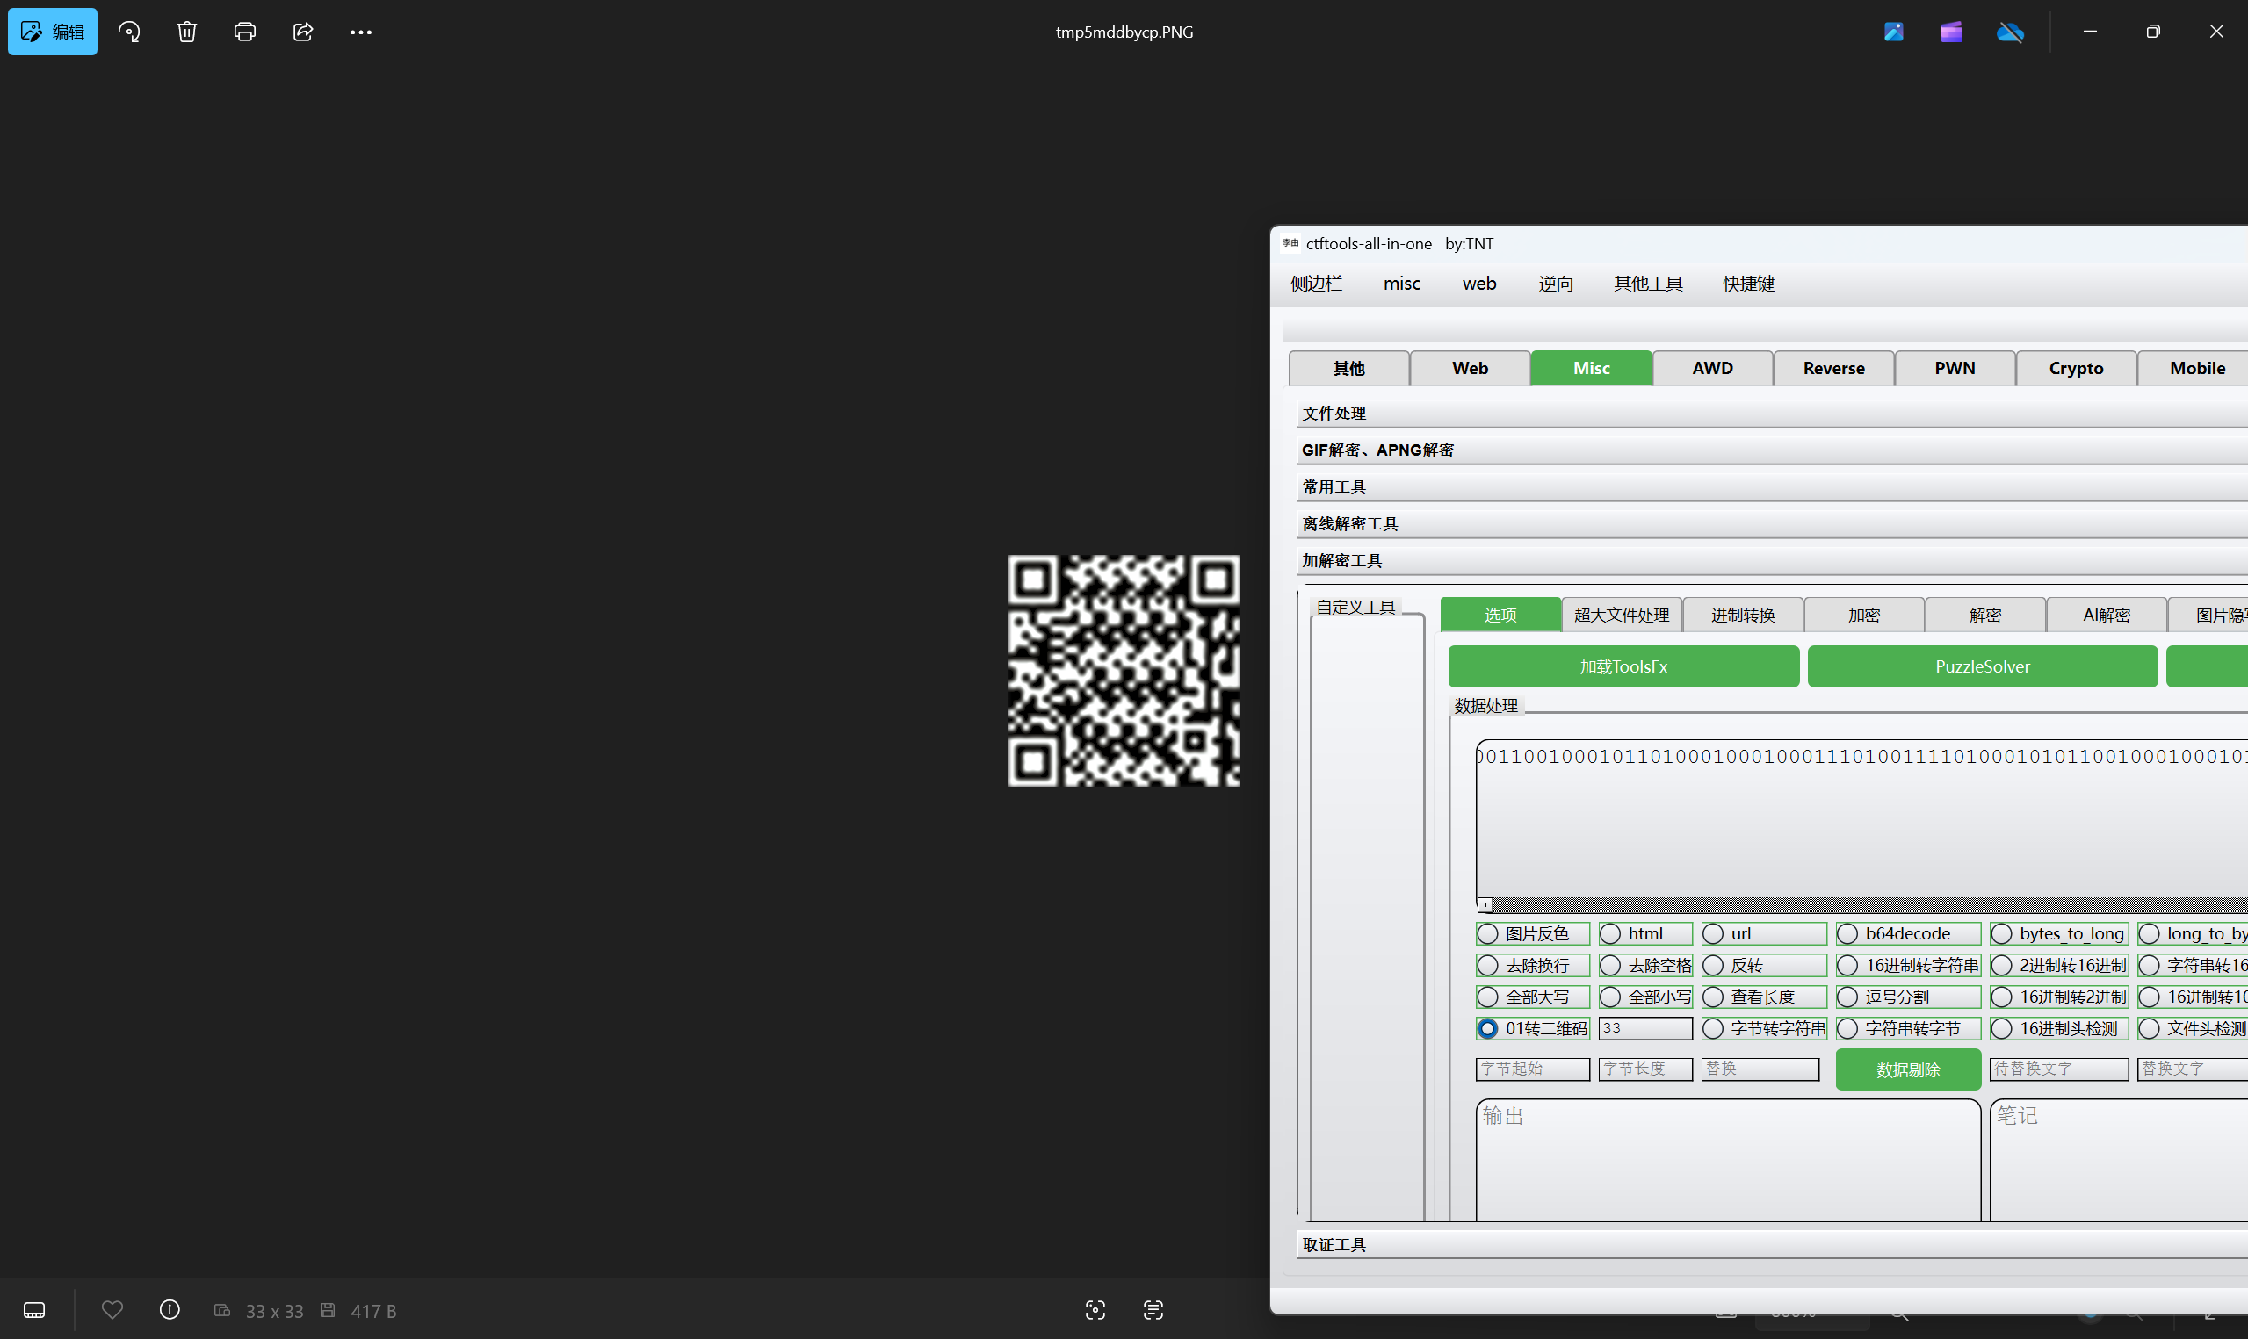This screenshot has height=1339, width=2248.
Task: Click the binary data text area
Action: point(1861,819)
